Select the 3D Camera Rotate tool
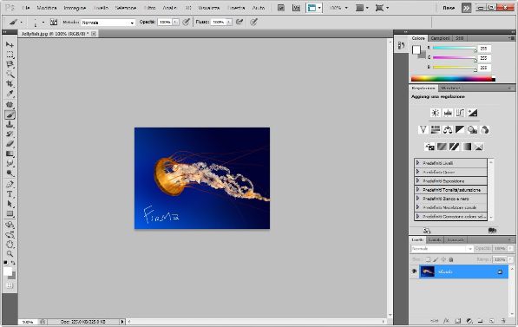Screen dimensions: 518x327 coord(10,235)
